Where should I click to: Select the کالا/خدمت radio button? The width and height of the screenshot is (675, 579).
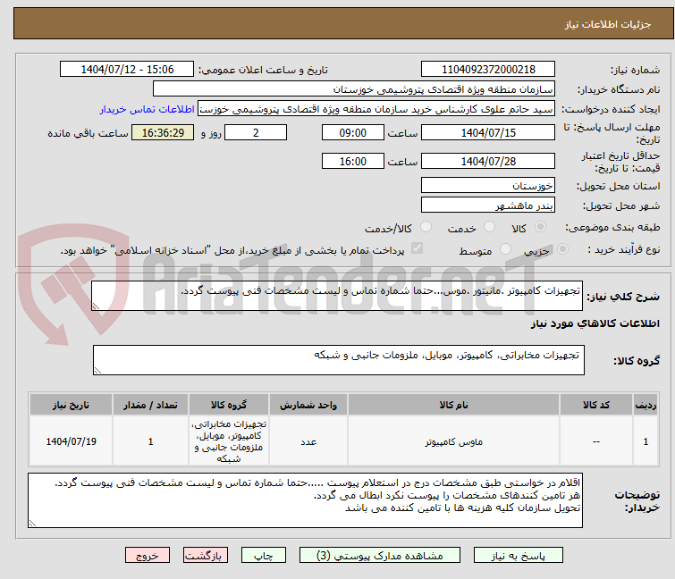click(x=426, y=227)
